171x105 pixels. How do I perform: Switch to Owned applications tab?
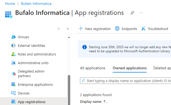pos(130,68)
